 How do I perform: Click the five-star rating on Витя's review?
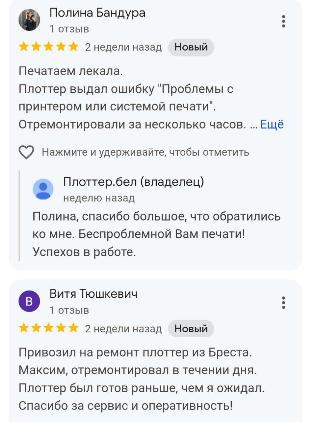(x=48, y=328)
